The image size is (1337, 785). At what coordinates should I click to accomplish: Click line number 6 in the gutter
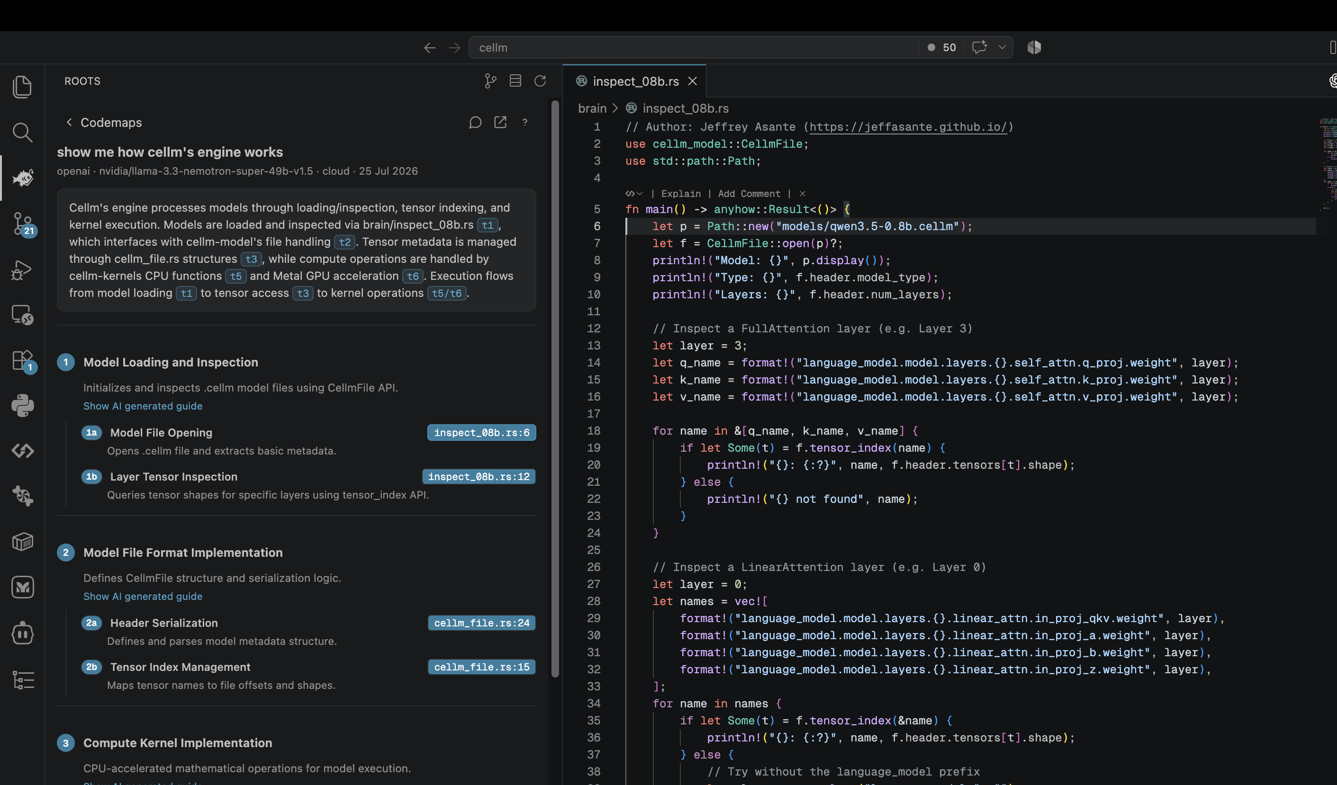tap(597, 226)
